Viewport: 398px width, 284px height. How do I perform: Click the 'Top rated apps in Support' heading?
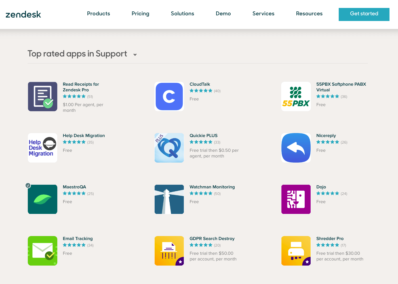(77, 54)
